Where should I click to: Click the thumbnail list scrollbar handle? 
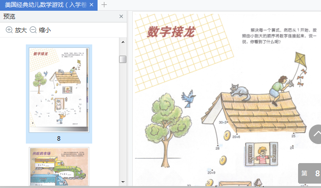pyautogui.click(x=123, y=59)
